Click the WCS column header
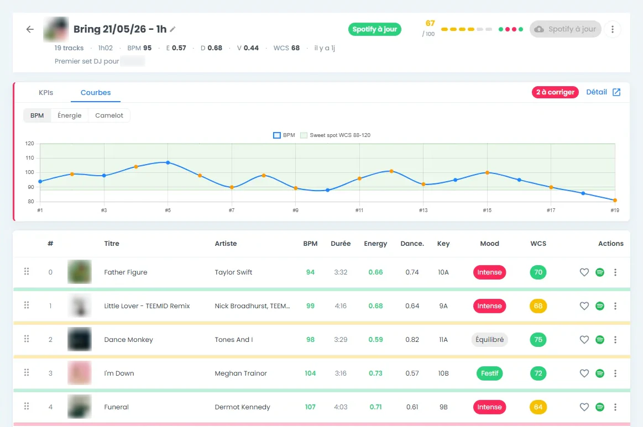The width and height of the screenshot is (643, 427). [x=538, y=244]
